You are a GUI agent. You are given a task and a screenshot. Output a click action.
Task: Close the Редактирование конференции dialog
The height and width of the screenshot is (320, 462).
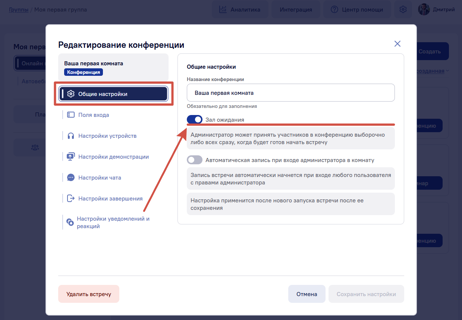(x=397, y=44)
